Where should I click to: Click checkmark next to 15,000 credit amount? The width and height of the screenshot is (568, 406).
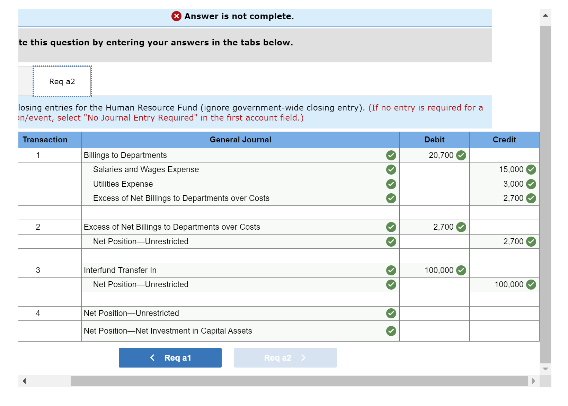click(531, 169)
